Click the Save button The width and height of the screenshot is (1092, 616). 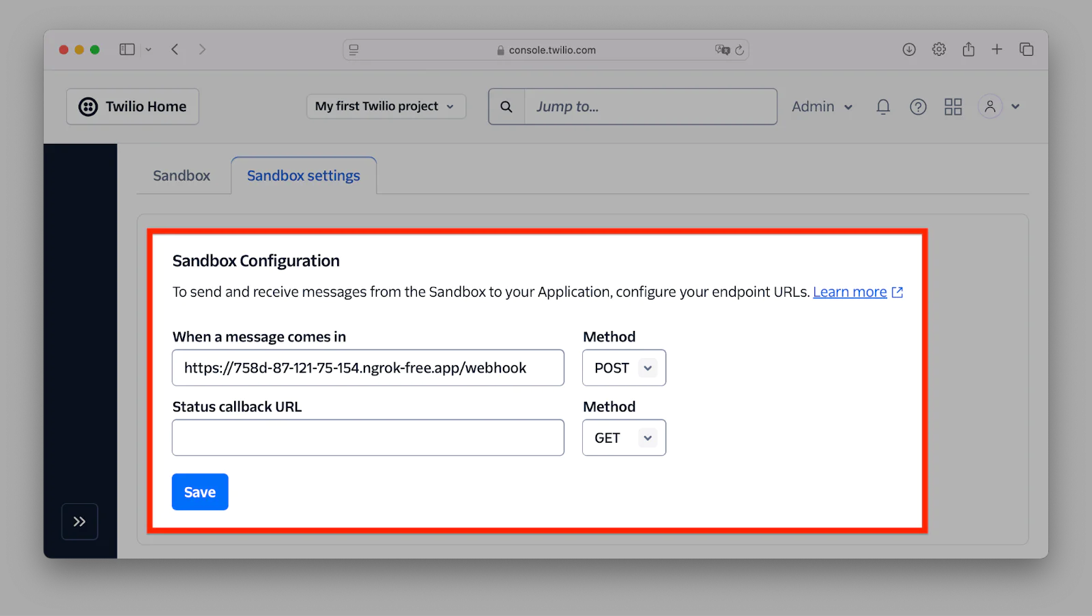pos(200,492)
